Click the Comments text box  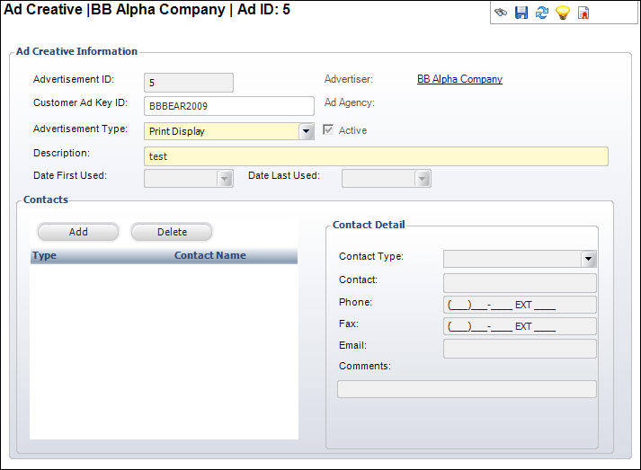click(x=466, y=389)
